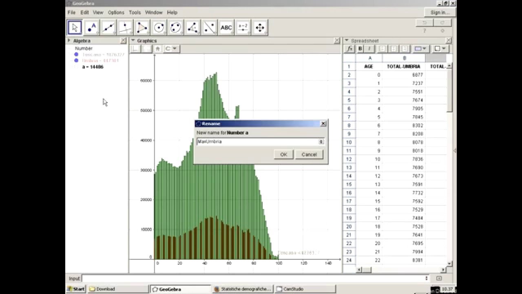This screenshot has width=522, height=294.
Task: Toggle visibility bullet of Umbria in Algebra
Action: coord(76,60)
